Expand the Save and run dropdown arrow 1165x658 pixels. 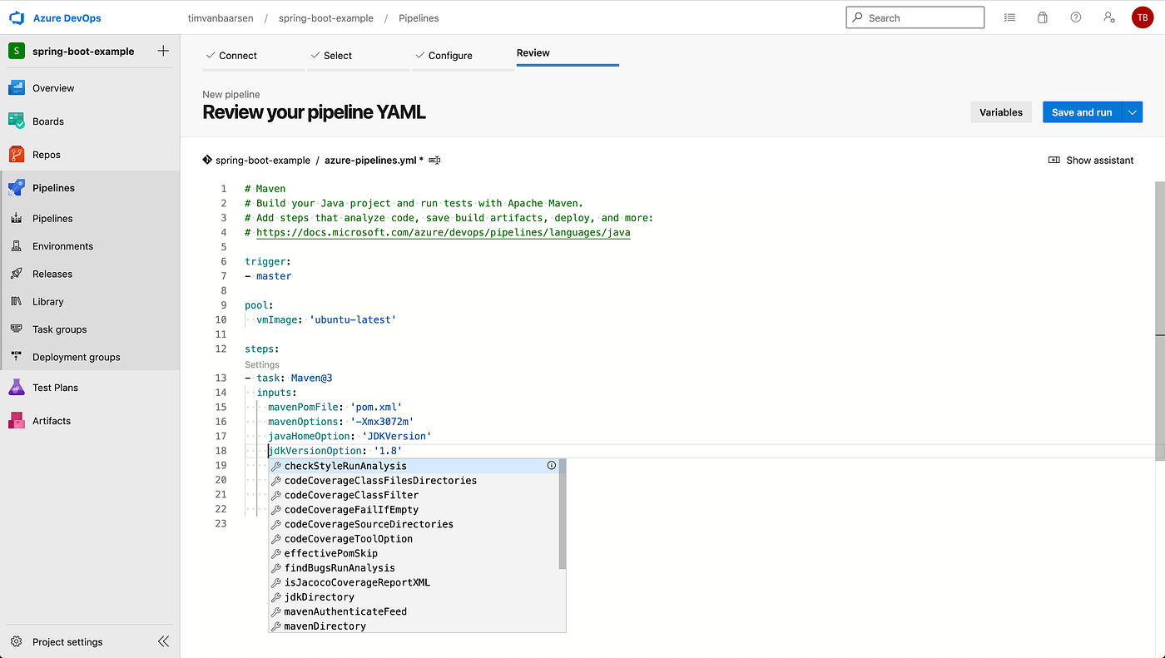1132,112
